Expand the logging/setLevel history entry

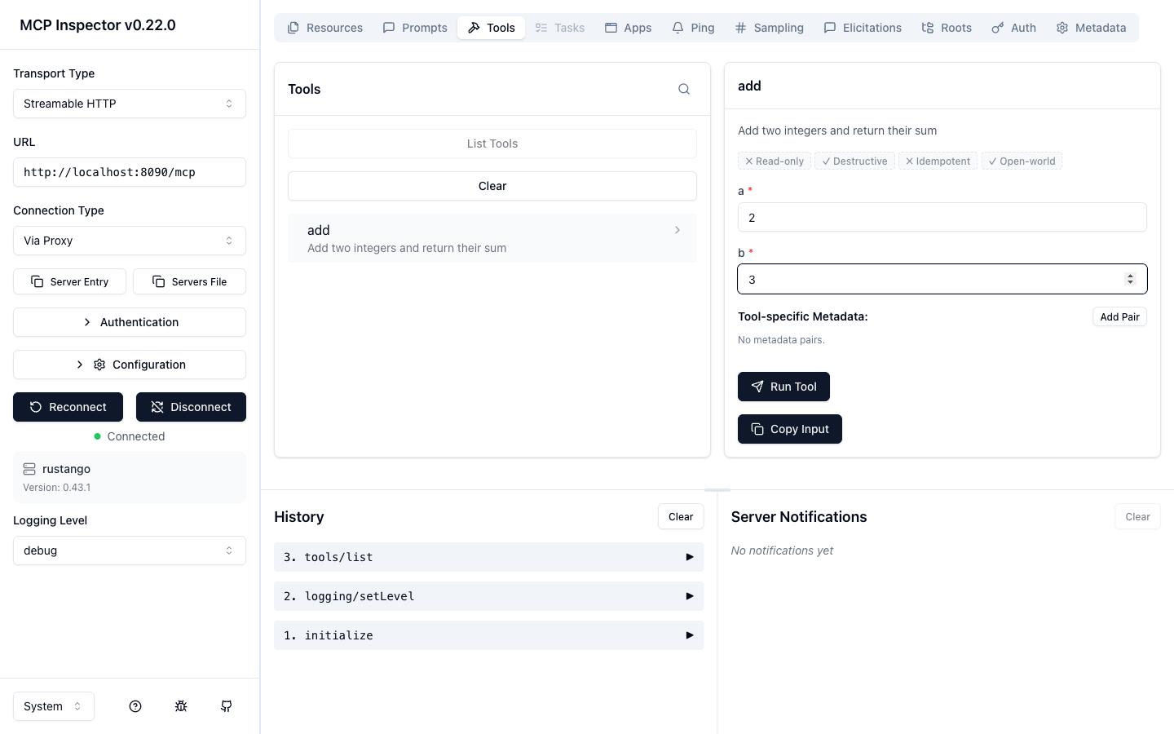[x=488, y=596]
